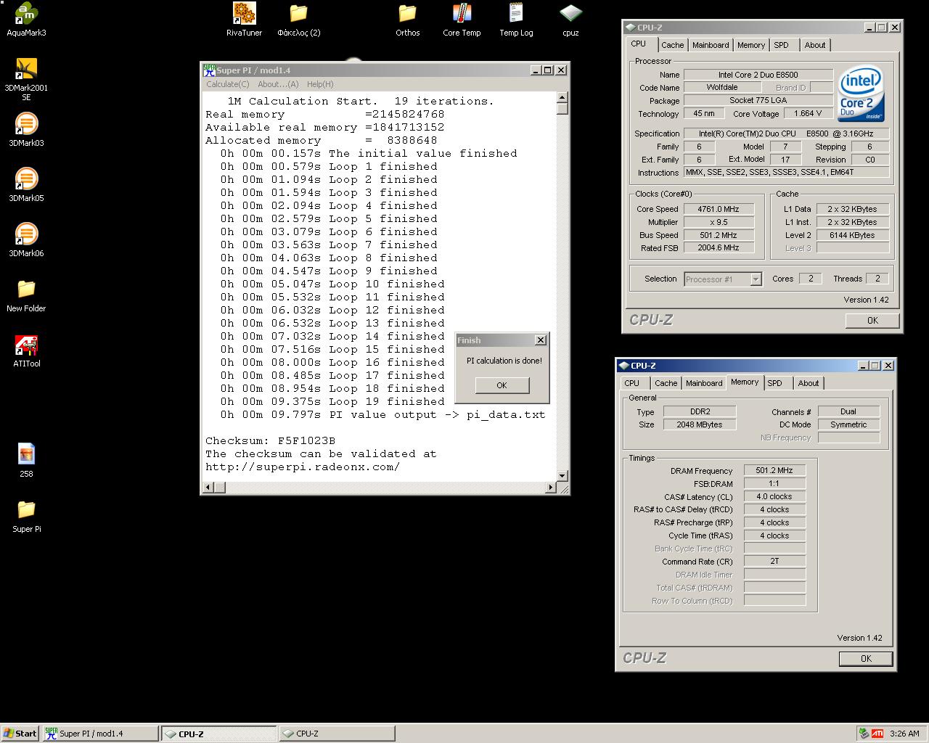Select Super PI / mod1.4 taskbar button
This screenshot has width=929, height=743.
point(100,734)
